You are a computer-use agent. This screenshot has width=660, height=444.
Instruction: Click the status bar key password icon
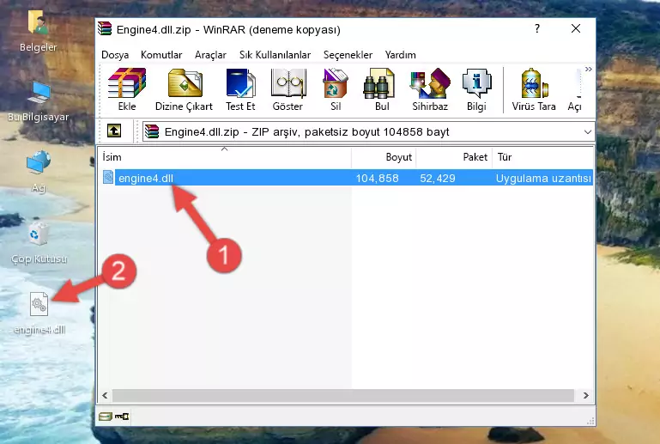click(x=122, y=417)
